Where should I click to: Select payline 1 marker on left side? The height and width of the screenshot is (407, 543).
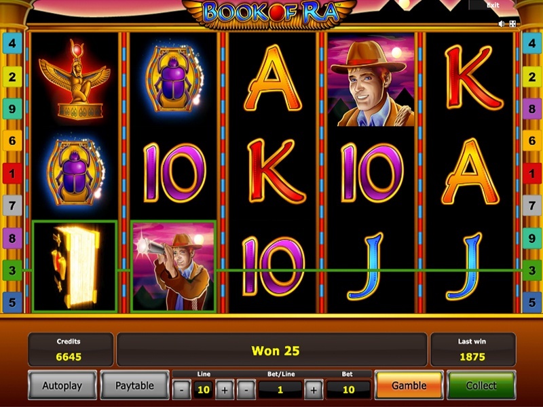point(12,174)
